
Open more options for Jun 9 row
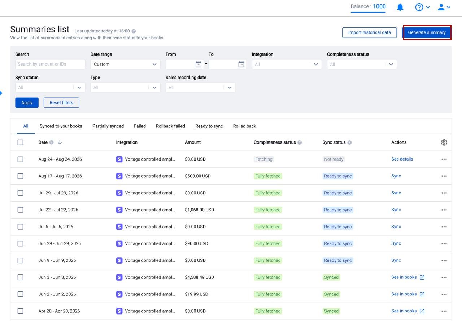point(444,260)
